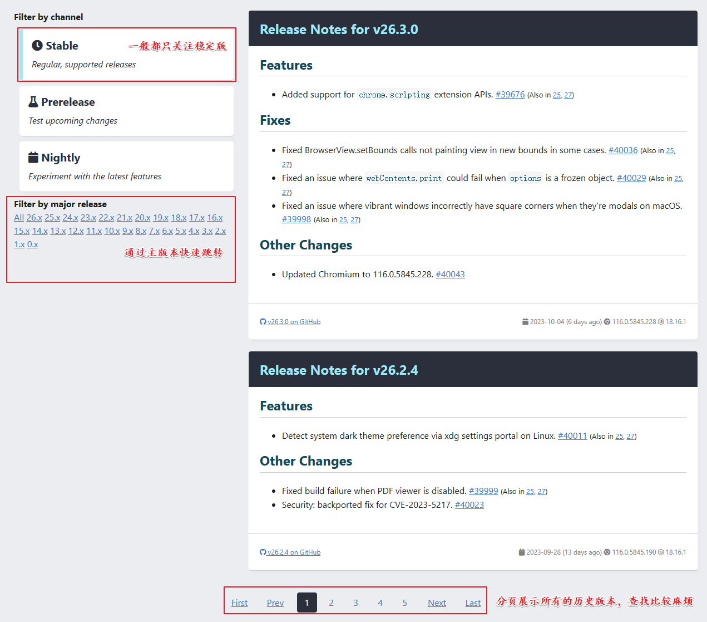The image size is (707, 622).
Task: Click Chromium version 116.0.5845.190 in footer
Action: pyautogui.click(x=634, y=552)
